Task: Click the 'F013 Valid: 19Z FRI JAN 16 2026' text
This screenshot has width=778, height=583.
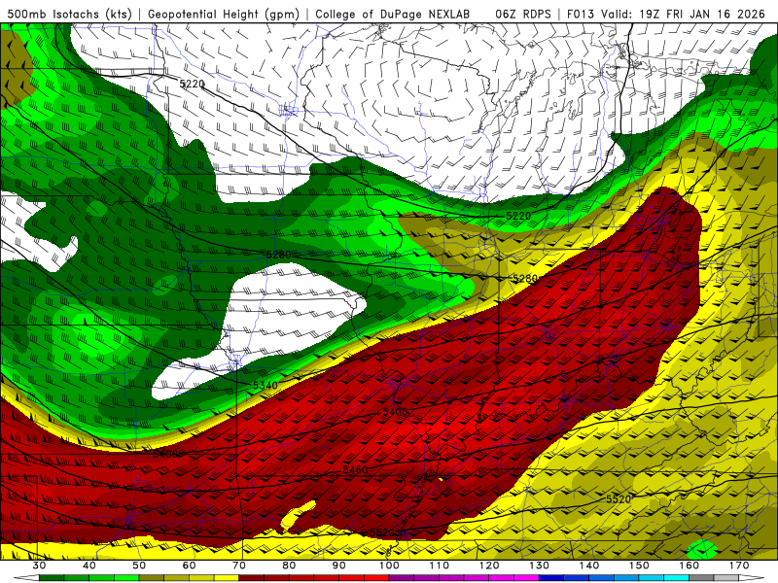Action: click(x=666, y=15)
